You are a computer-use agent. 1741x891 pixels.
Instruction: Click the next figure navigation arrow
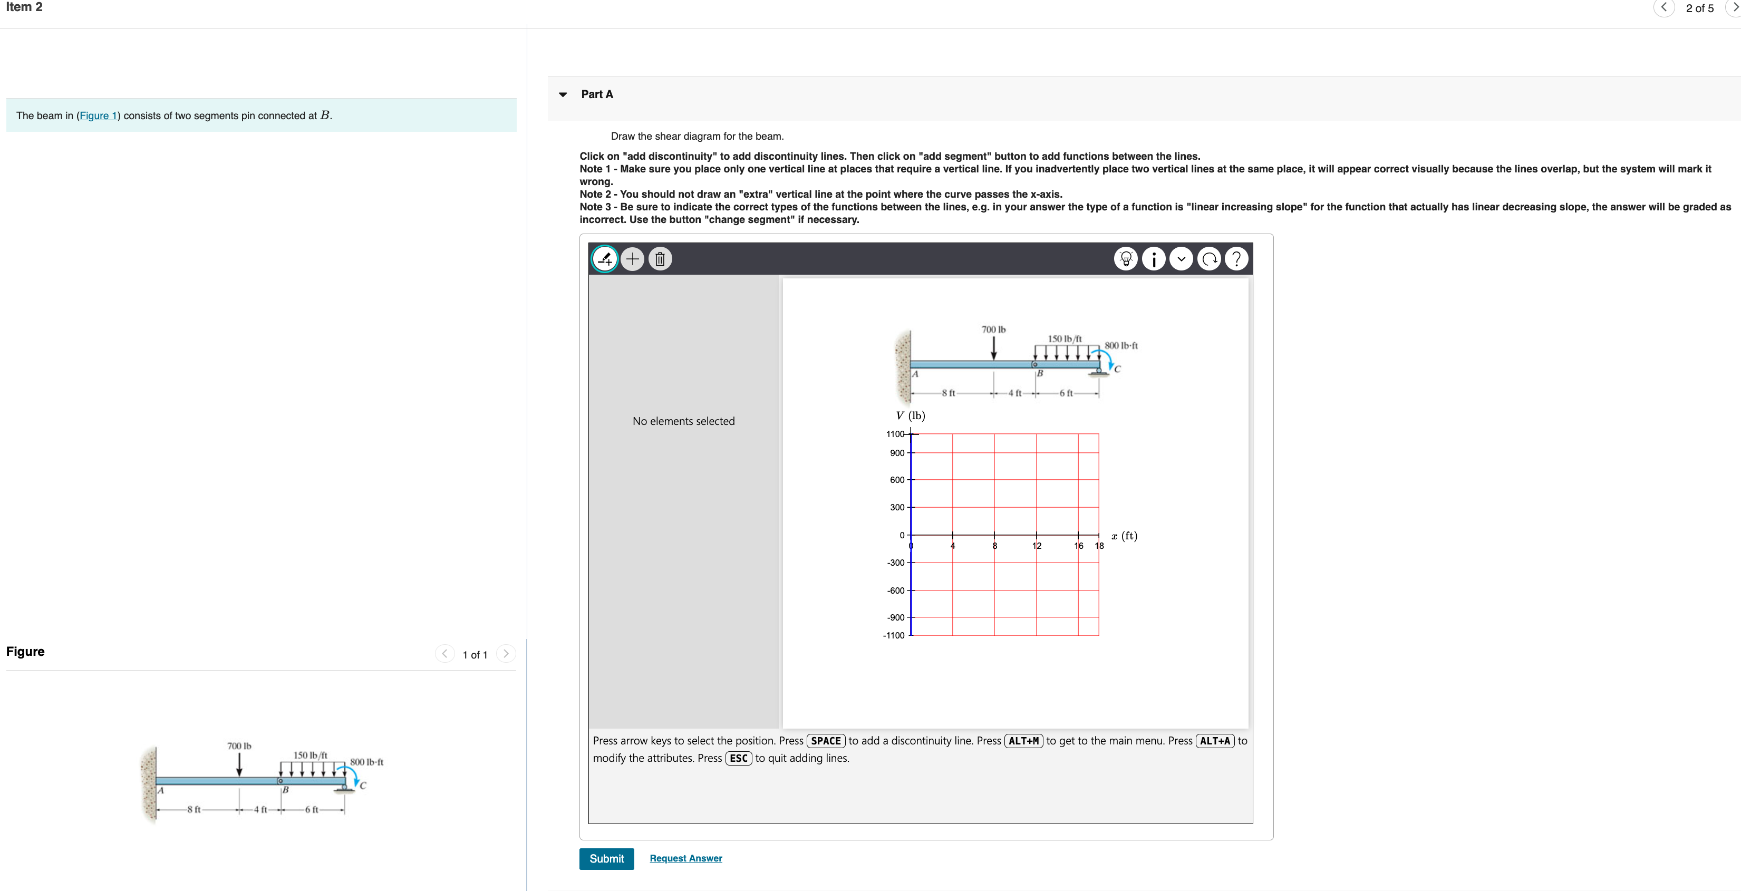[x=506, y=654]
